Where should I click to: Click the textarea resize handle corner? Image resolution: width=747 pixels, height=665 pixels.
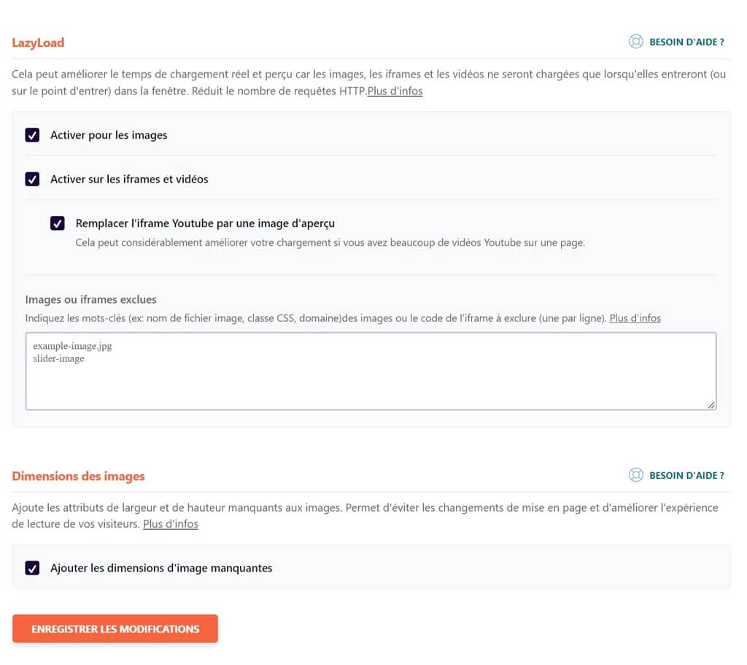(711, 404)
